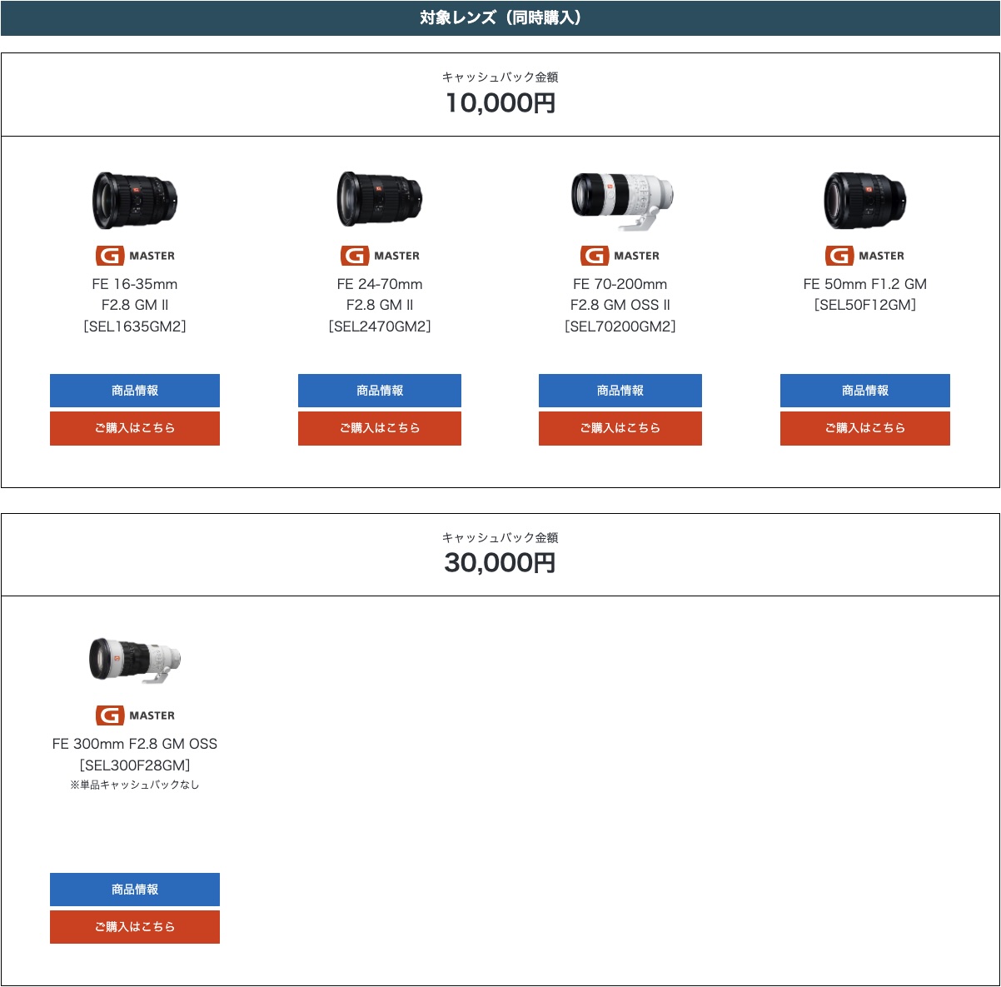
Task: Click the FE 24-70mm lens product image
Action: tap(380, 200)
